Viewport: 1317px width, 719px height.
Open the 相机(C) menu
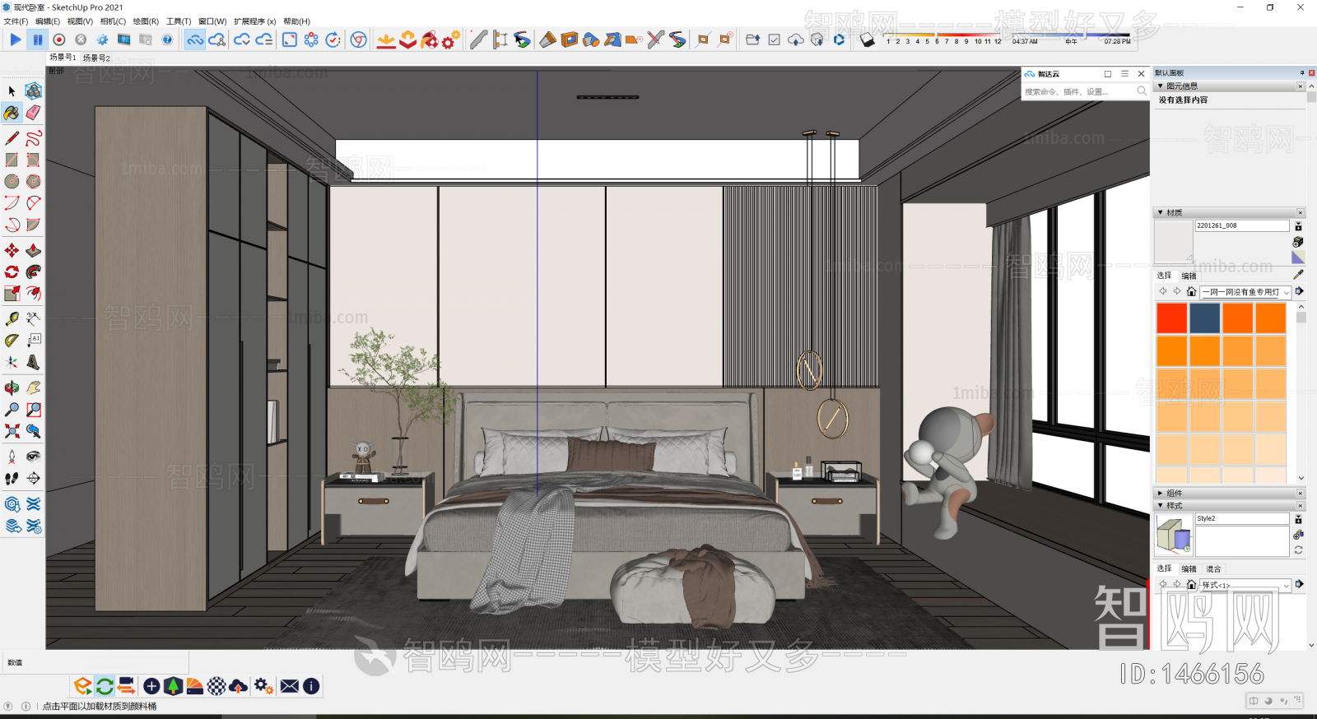[x=113, y=21]
